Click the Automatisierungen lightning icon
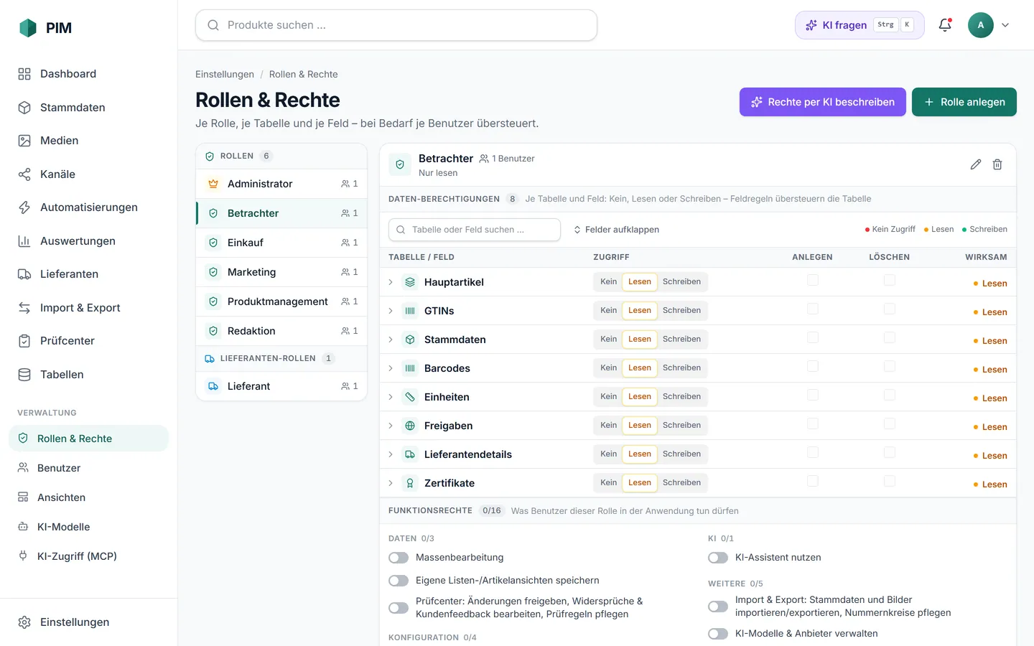This screenshot has width=1034, height=646. (x=24, y=207)
